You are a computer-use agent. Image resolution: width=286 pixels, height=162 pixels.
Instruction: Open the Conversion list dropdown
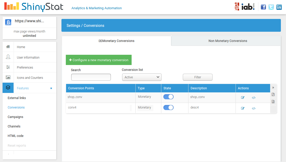click(x=142, y=77)
